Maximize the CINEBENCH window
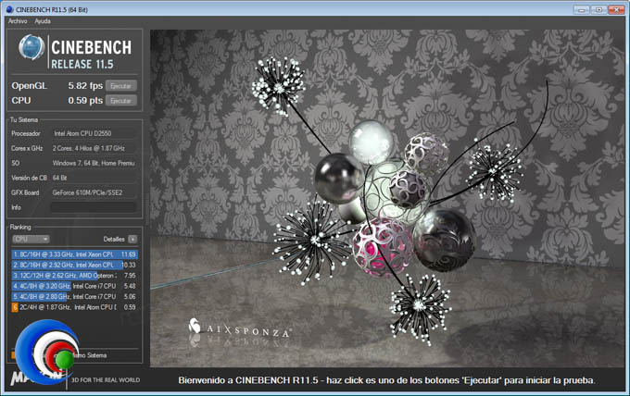 click(598, 9)
